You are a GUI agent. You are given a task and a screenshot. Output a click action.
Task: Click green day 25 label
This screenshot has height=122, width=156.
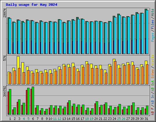coord(119,119)
